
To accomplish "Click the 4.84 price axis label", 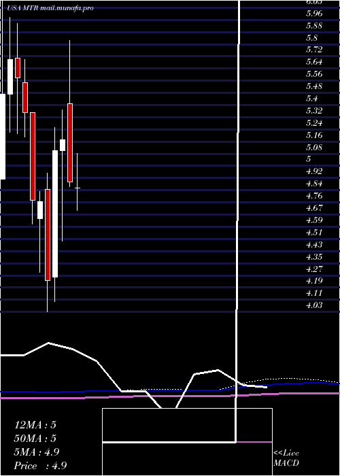I will pos(314,184).
